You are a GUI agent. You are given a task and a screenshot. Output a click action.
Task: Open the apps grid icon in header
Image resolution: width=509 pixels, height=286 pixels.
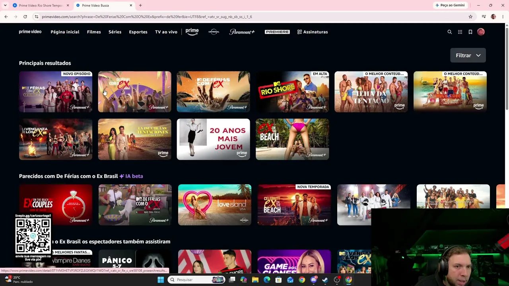pos(460,32)
